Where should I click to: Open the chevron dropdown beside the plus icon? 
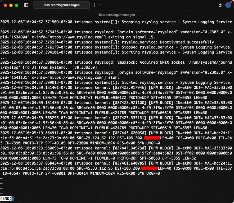100,5
